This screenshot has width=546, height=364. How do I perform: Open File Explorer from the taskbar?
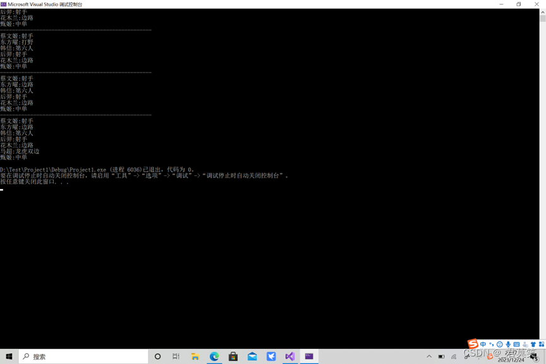195,356
